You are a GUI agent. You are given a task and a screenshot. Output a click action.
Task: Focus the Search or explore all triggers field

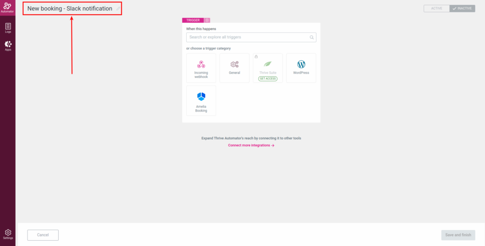[246, 37]
